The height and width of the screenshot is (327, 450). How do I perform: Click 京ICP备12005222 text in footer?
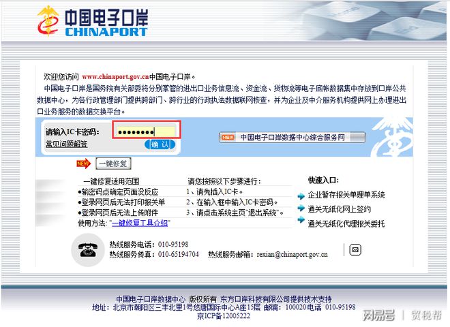tap(223, 316)
